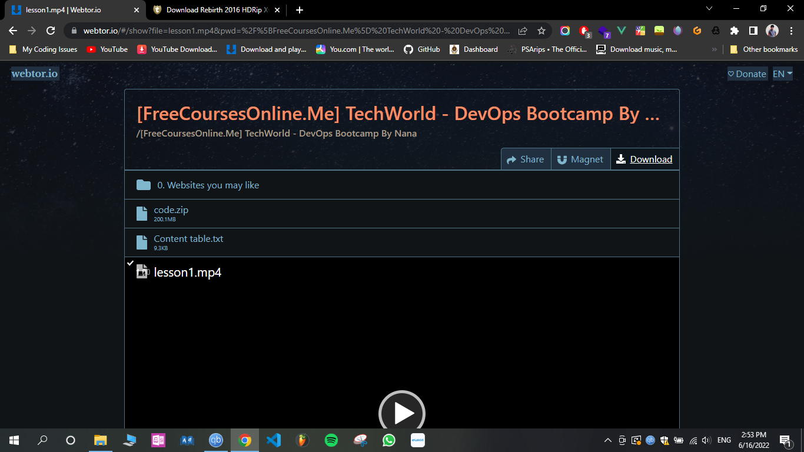
Task: Close the Download Rebirth 2016 tab
Action: 277,10
